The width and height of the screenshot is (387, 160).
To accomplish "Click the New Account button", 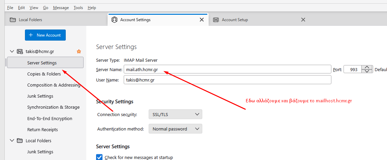I will (x=45, y=35).
